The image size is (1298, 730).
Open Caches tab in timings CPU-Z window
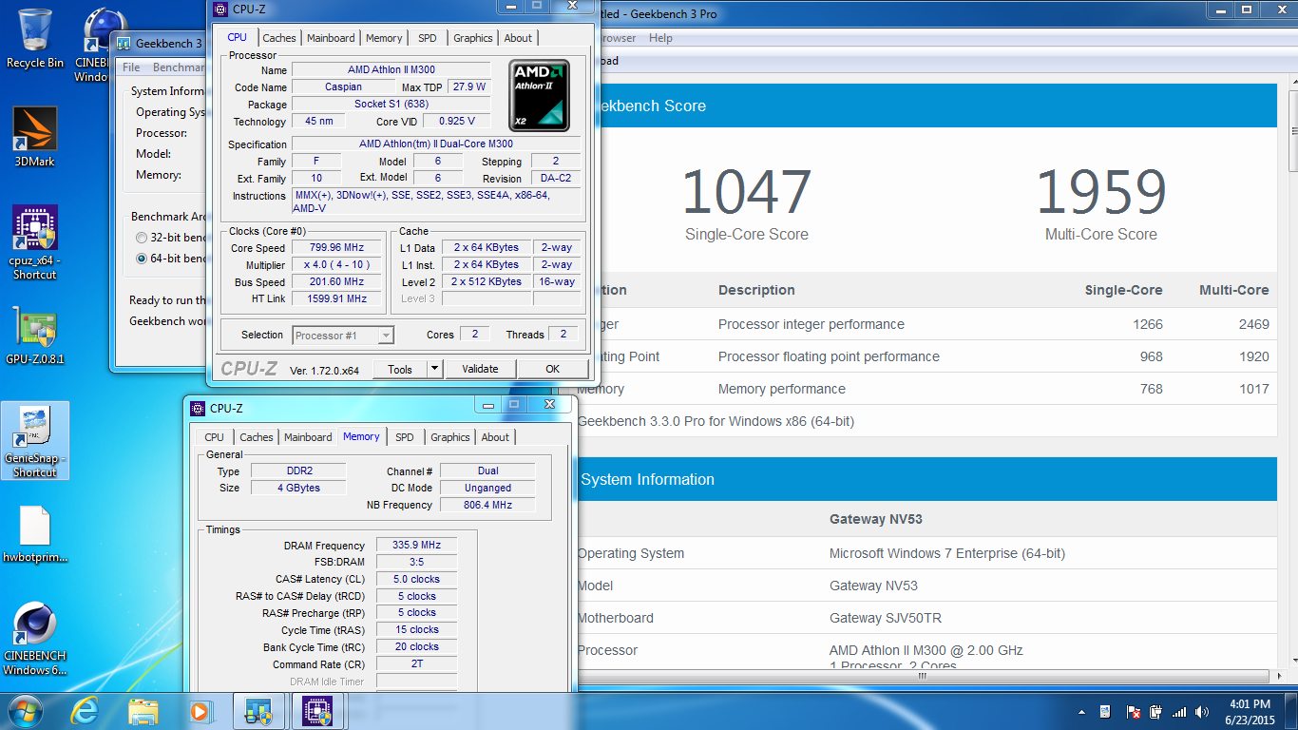pyautogui.click(x=256, y=437)
